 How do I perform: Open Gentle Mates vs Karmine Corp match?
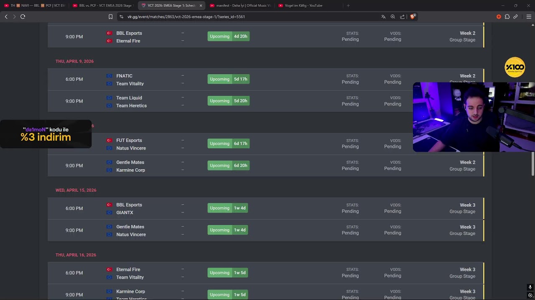point(266,165)
